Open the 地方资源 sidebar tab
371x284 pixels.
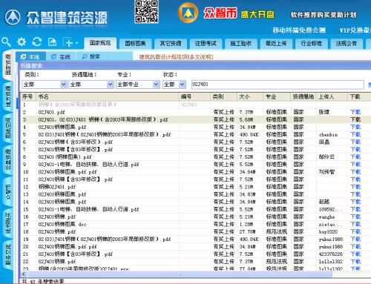pyautogui.click(x=8, y=96)
